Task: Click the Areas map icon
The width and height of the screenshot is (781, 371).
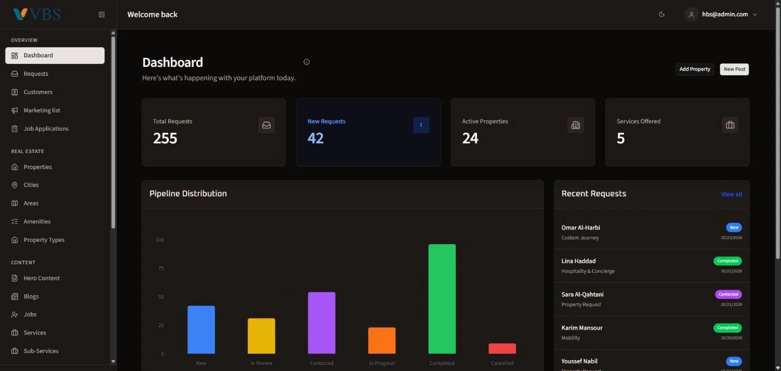Action: pyautogui.click(x=14, y=203)
